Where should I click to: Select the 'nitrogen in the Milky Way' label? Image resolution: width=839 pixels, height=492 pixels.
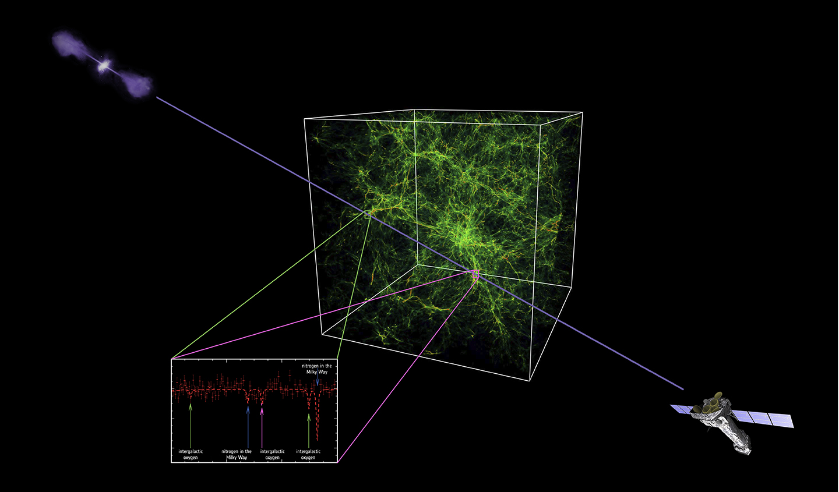(237, 454)
